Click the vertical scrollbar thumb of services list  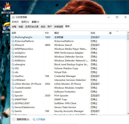click(x=128, y=37)
